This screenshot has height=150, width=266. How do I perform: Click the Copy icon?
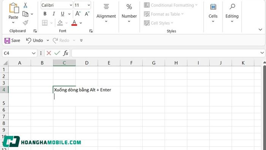(25, 14)
